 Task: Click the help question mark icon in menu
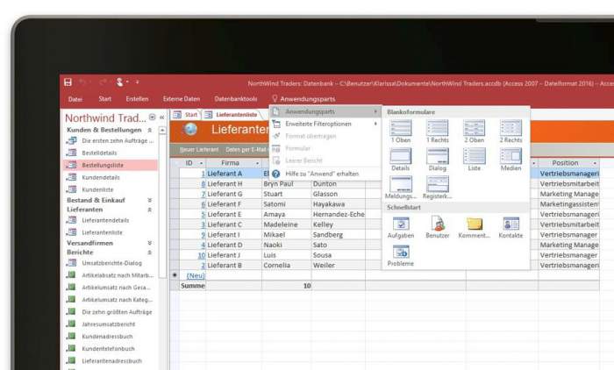pyautogui.click(x=276, y=174)
